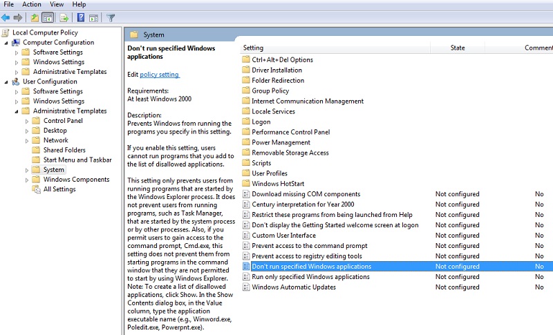Sort by the Setting column header
Screen dimensions: 553x335
coord(335,48)
